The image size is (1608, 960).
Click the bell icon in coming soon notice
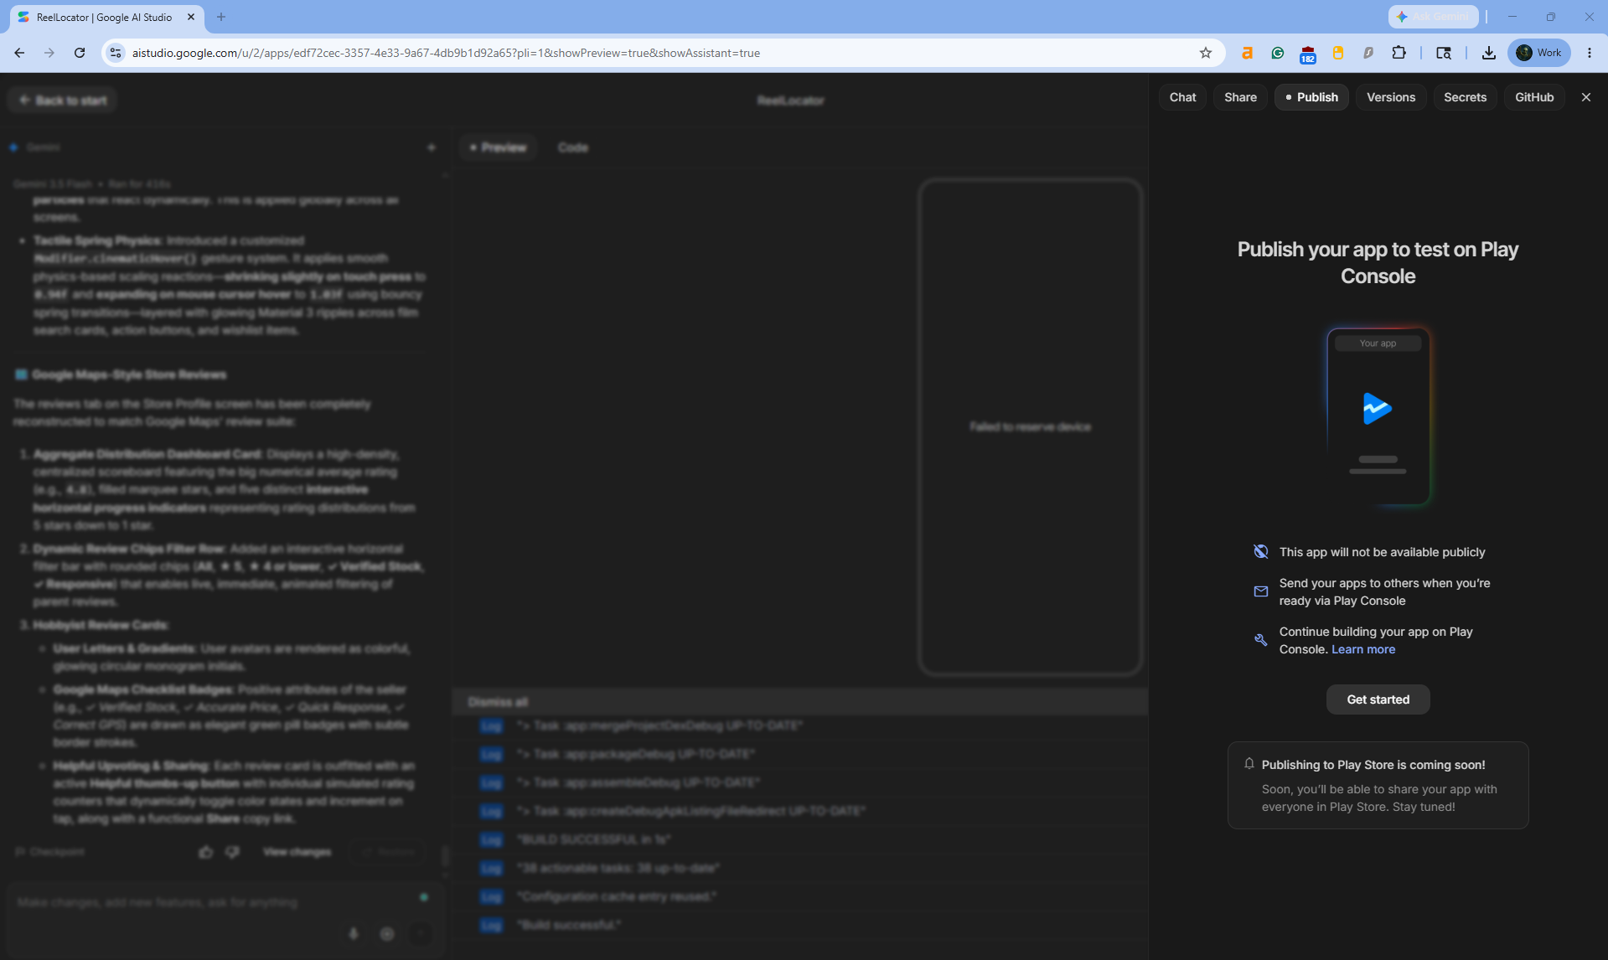click(1249, 764)
